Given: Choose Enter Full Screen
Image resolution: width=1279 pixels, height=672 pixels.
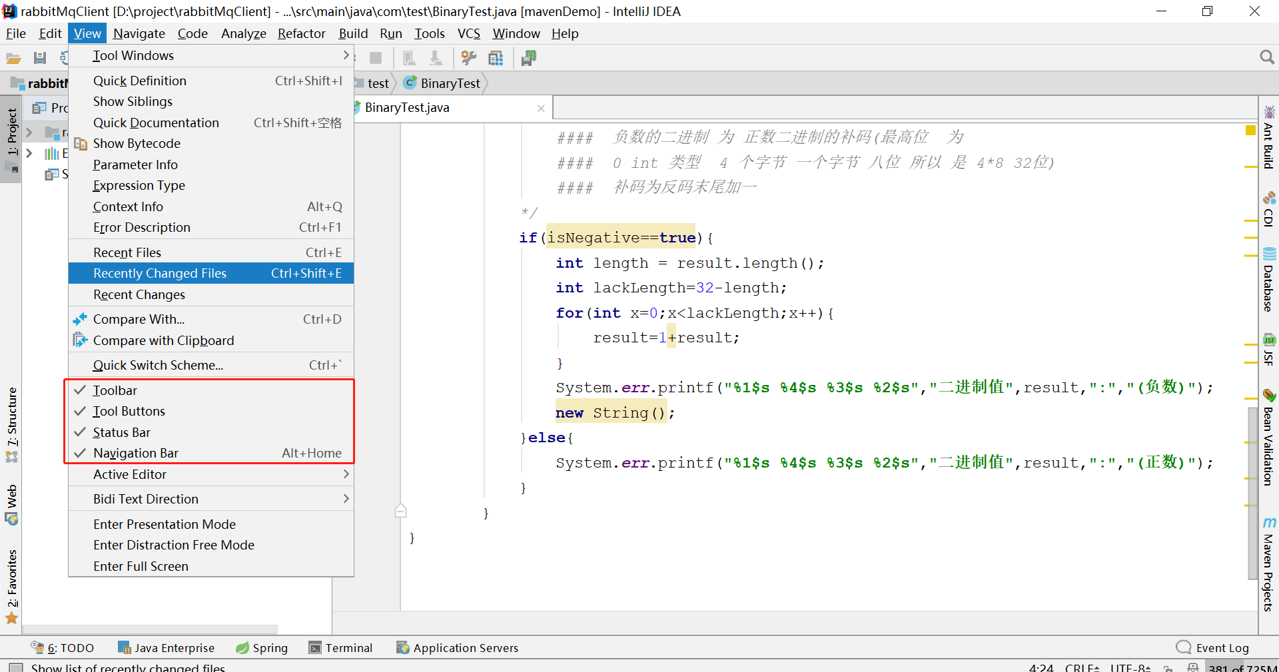Looking at the screenshot, I should (211, 566).
